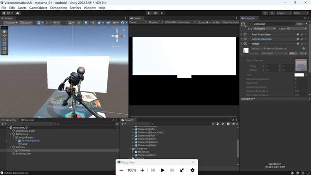The image size is (311, 175).
Task: Select Skeleton@Run asset in Project
Action: pos(147,136)
